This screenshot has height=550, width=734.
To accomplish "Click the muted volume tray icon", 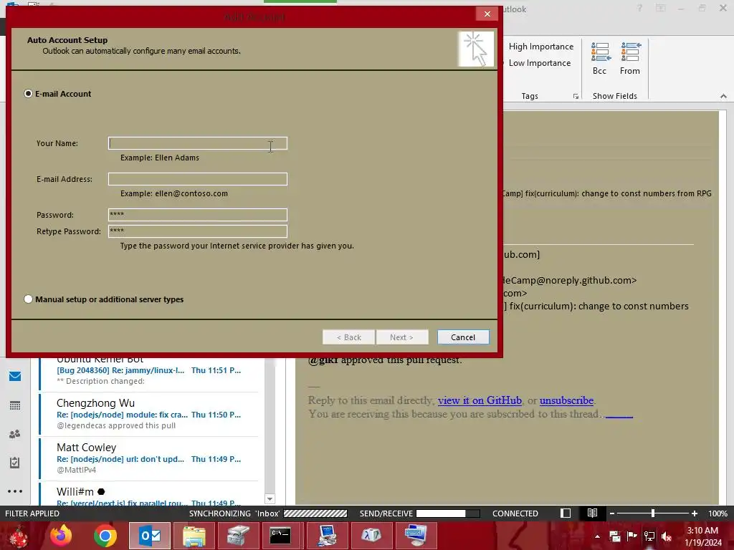I will click(x=667, y=536).
